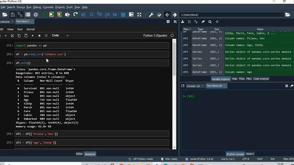Viewport: 294px width, 165px height.
Task: Stop debugging with blue square icon
Action: [x=123, y=15]
